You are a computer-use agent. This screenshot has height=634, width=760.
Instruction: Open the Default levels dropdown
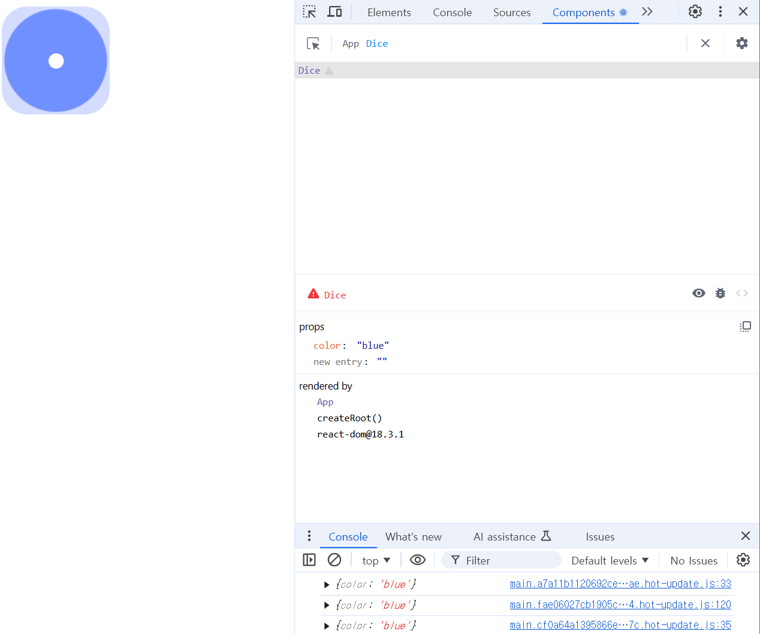tap(610, 560)
